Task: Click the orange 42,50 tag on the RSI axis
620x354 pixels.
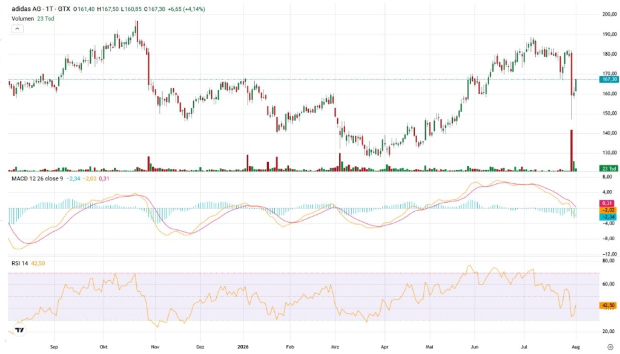Action: coord(608,306)
